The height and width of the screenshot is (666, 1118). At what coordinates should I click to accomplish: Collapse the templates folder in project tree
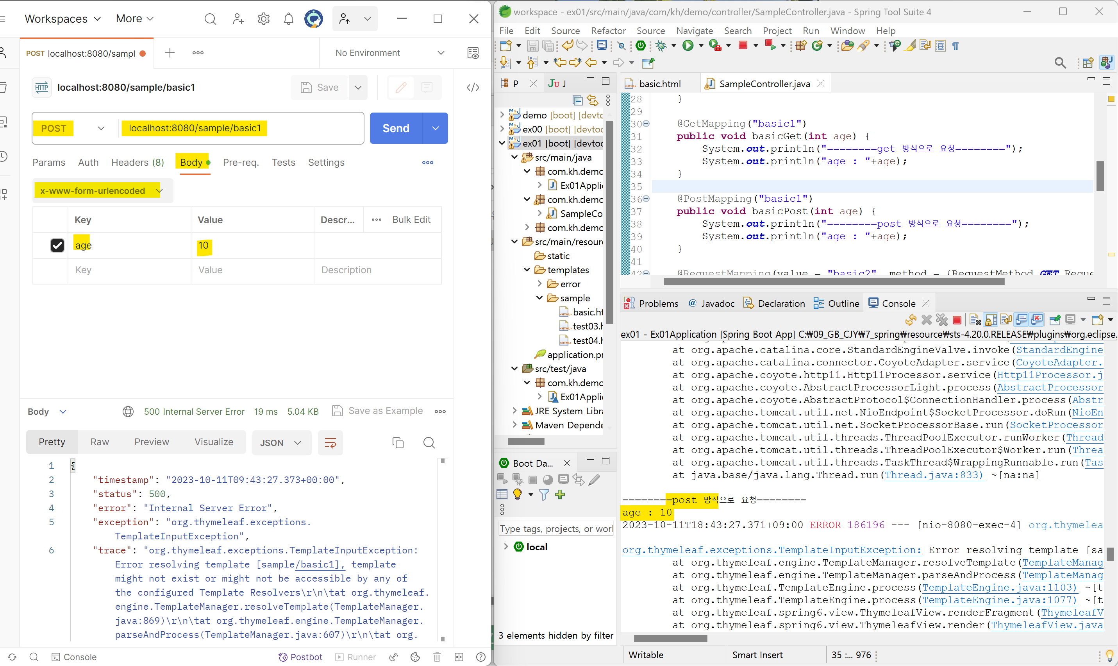pos(527,270)
